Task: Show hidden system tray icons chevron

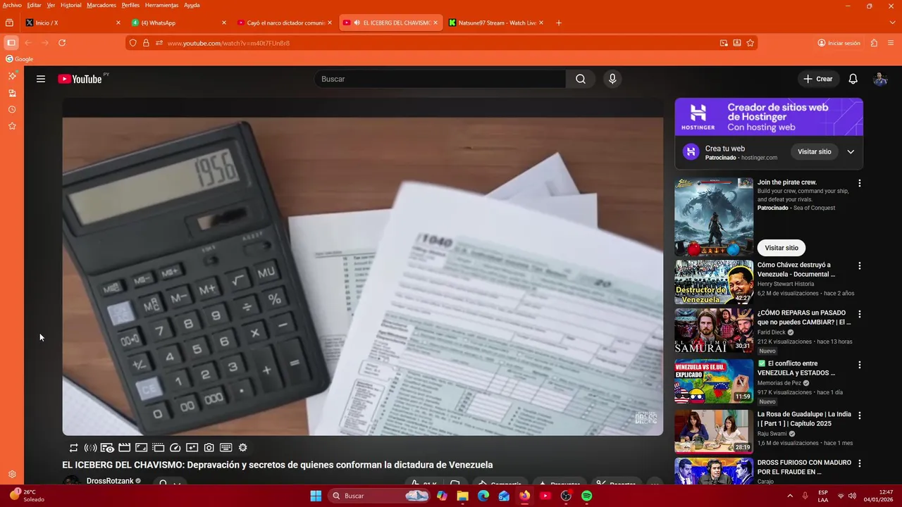Action: (x=789, y=496)
